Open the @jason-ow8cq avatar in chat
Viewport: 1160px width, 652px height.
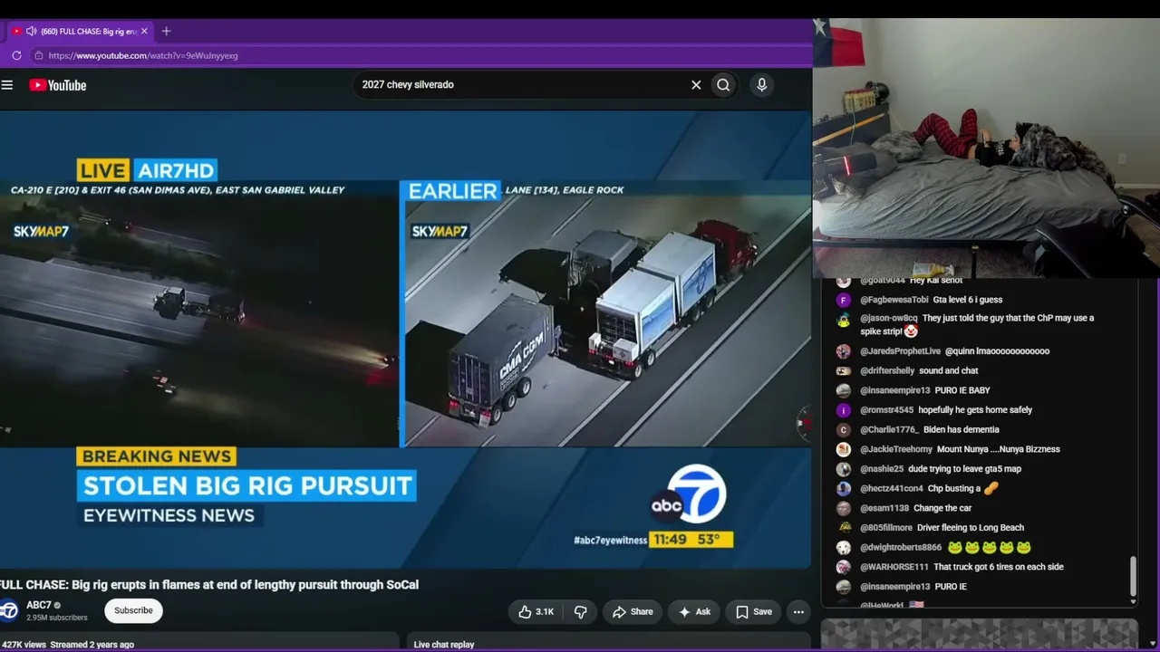844,320
